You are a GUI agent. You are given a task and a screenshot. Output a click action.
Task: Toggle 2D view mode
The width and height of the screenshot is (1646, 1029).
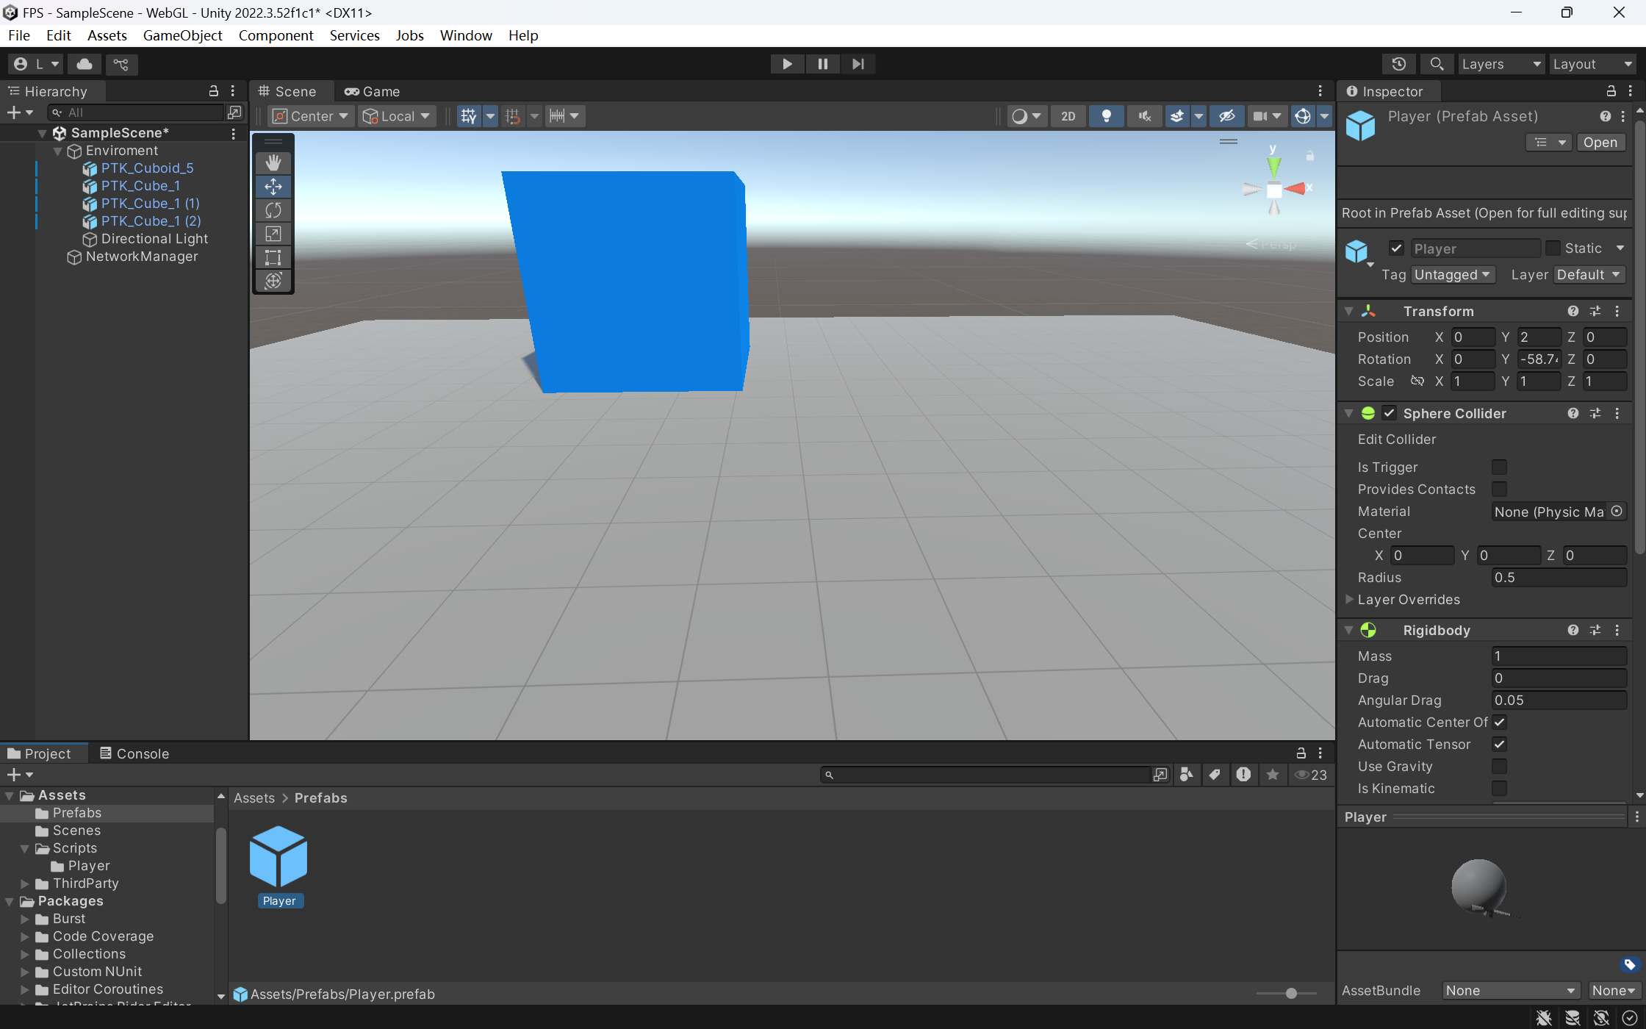tap(1068, 116)
